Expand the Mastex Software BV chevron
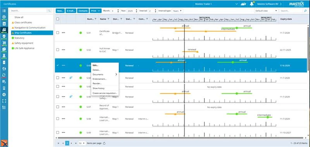 pyautogui.click(x=281, y=4)
